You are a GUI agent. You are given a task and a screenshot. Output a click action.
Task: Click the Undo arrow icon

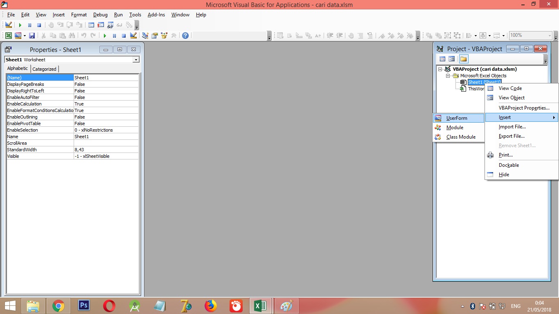tap(84, 36)
